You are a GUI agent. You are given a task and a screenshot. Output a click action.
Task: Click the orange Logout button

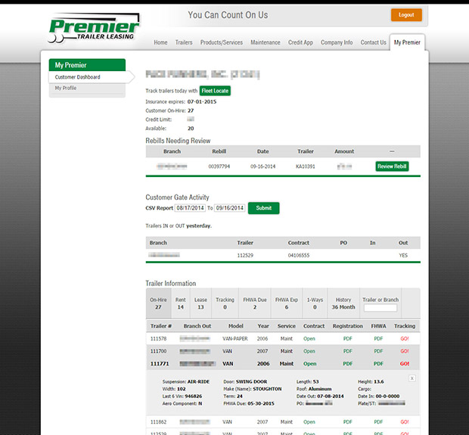pyautogui.click(x=406, y=14)
